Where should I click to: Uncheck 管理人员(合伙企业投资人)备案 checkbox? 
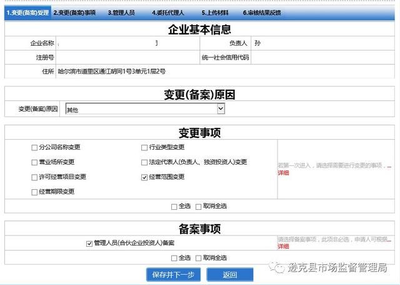tap(89, 243)
